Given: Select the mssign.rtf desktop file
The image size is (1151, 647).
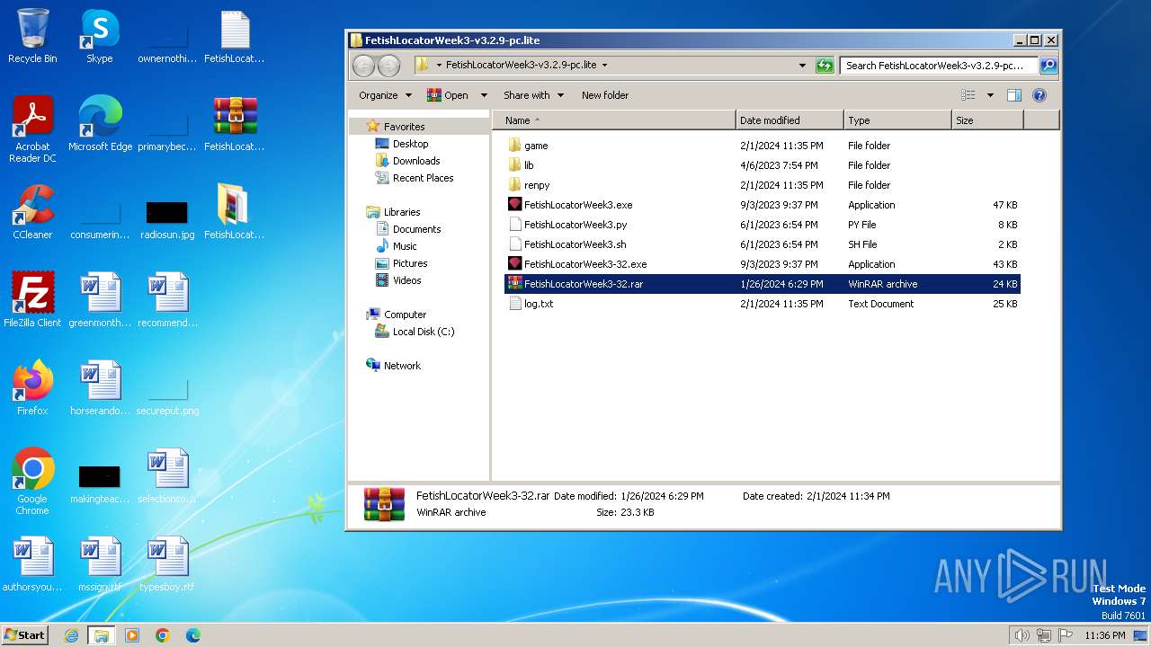Looking at the screenshot, I should click(100, 564).
